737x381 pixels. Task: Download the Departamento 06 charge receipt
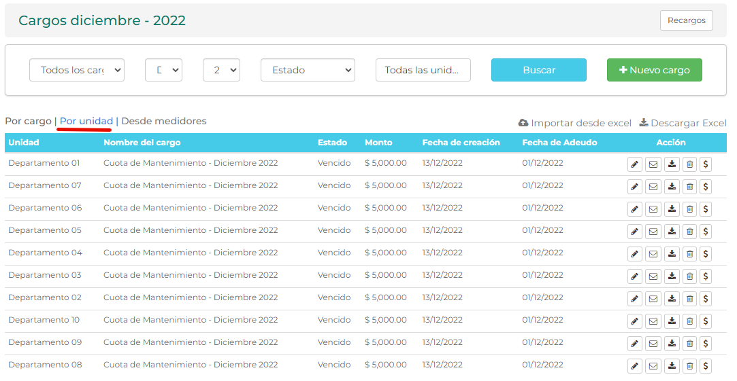(x=672, y=208)
